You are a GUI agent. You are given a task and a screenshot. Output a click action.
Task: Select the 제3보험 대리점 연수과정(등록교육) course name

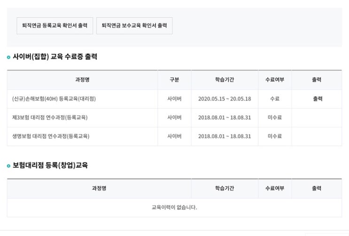50,118
